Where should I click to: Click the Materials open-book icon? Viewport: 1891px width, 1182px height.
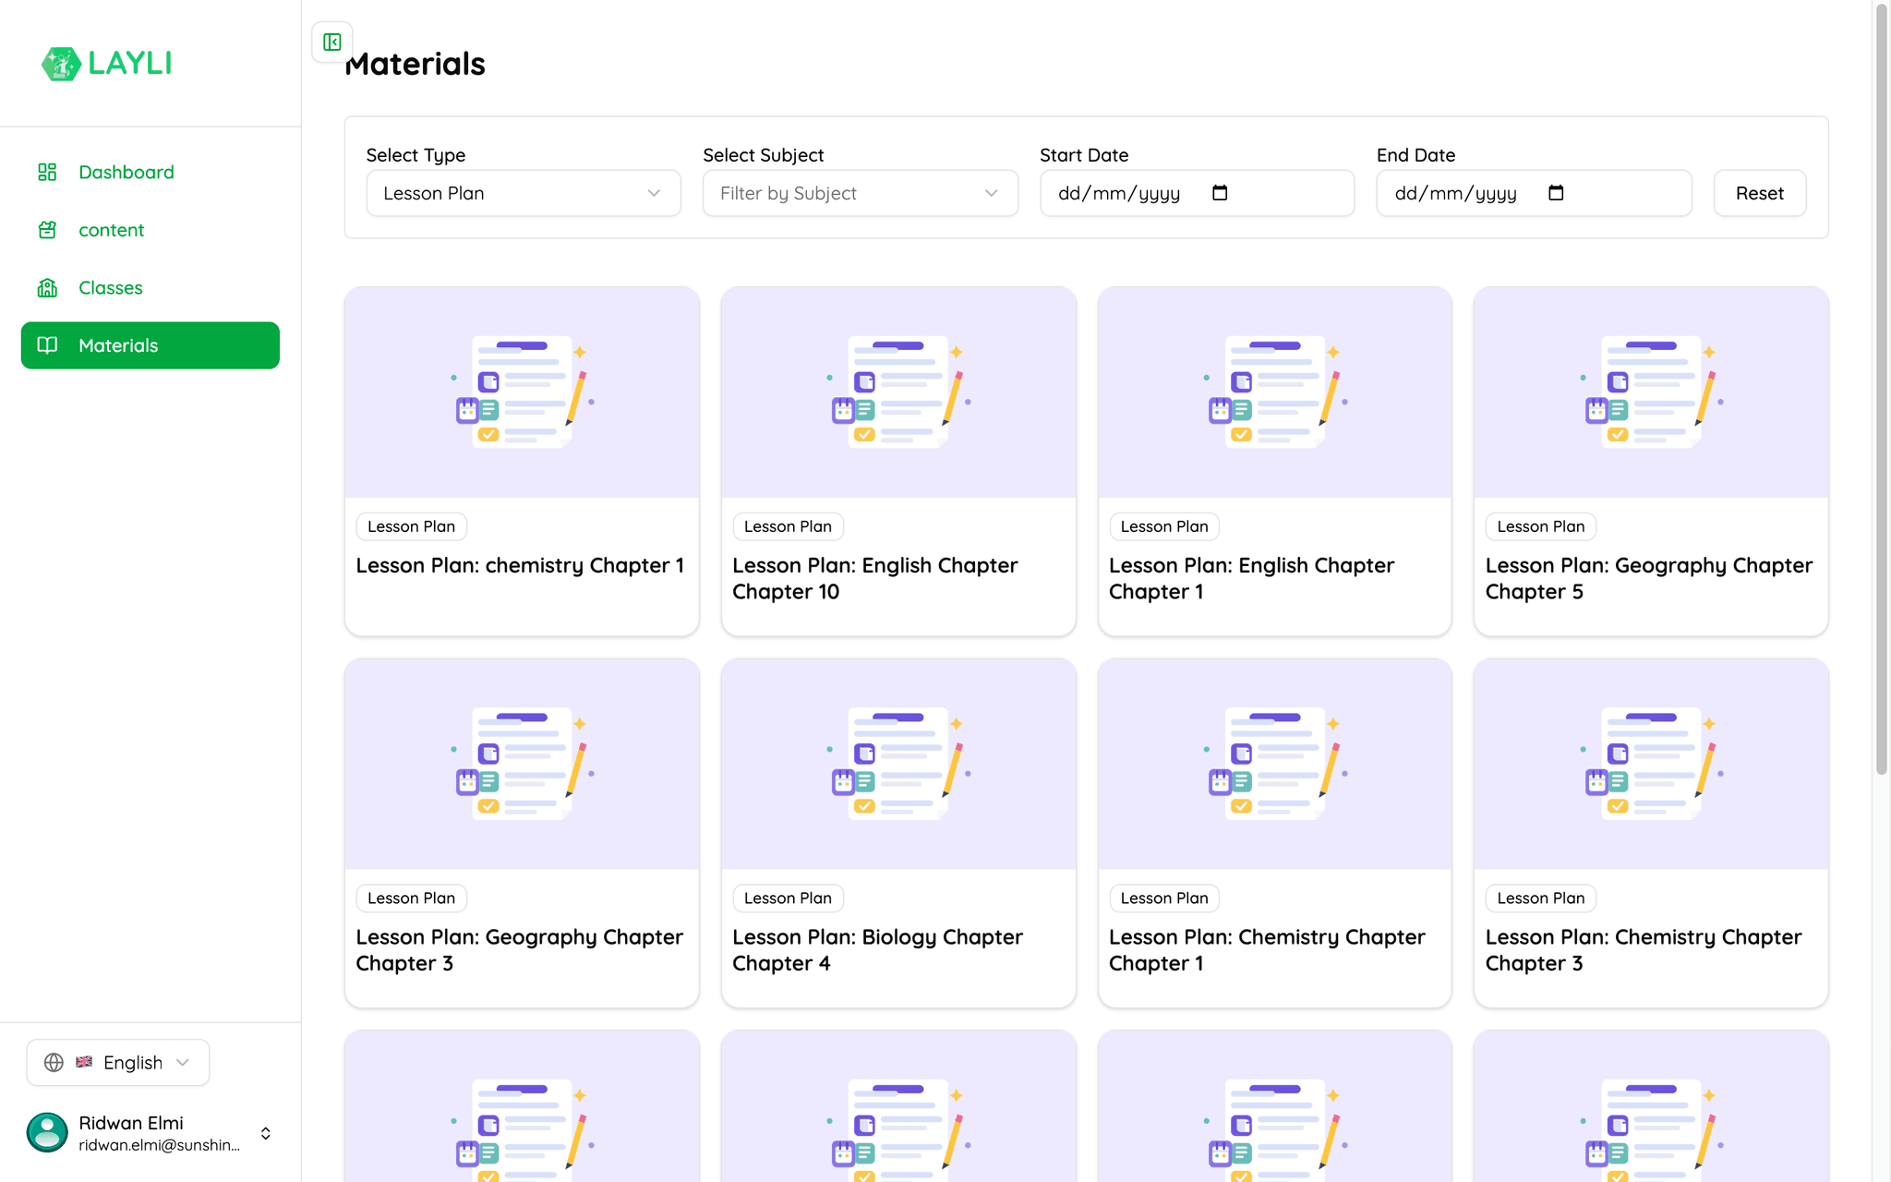coord(47,345)
